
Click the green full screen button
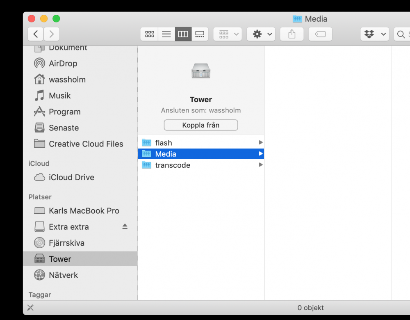(56, 18)
